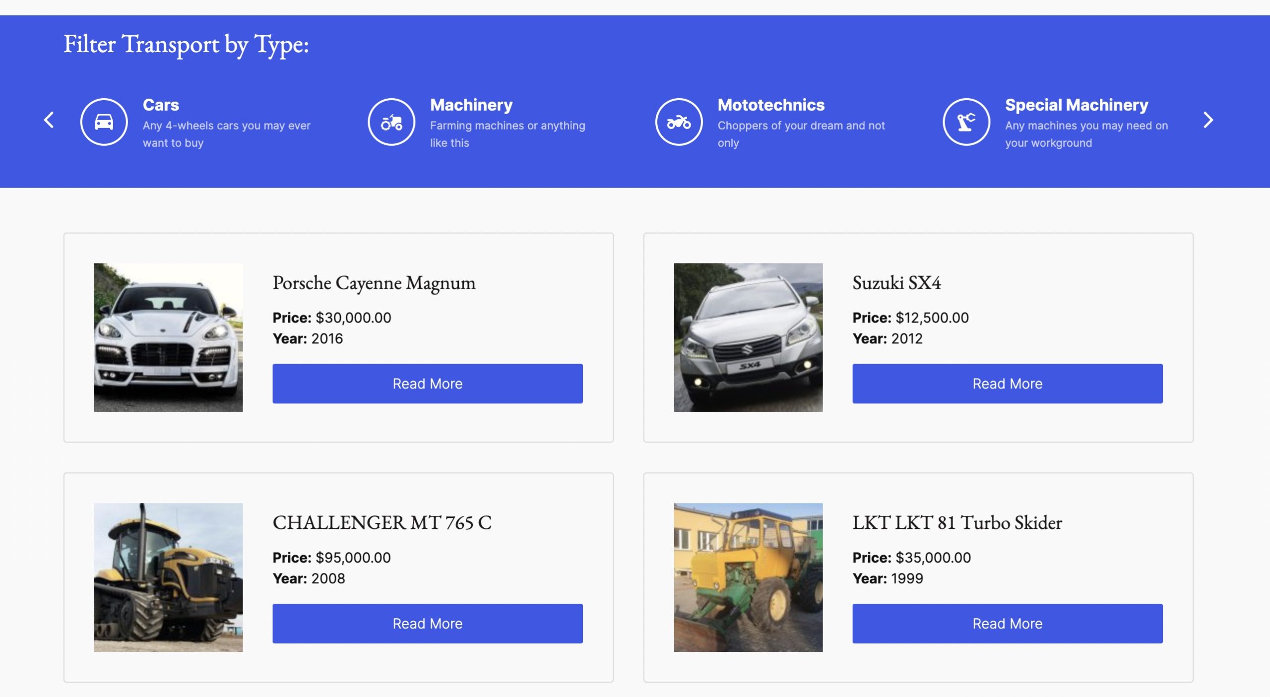The width and height of the screenshot is (1270, 697).
Task: Click Read More for Porsche Cayenne Magnum
Action: pos(427,383)
